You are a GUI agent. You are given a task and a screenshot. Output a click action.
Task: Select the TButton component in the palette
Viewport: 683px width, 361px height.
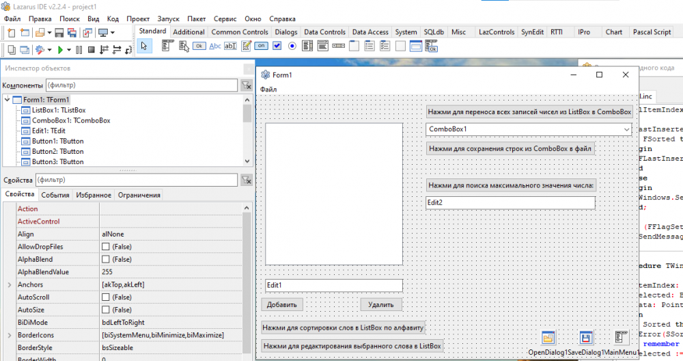[199, 46]
